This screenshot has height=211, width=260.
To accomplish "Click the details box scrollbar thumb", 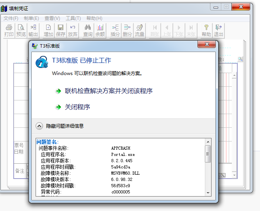I will [x=208, y=154].
